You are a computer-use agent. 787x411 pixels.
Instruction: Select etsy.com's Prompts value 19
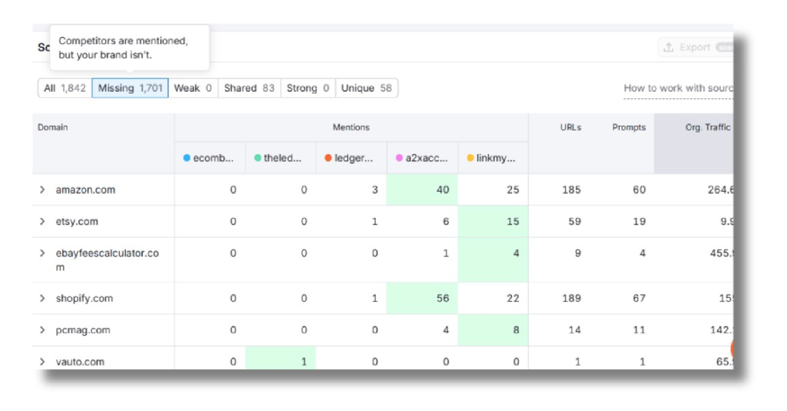(639, 221)
